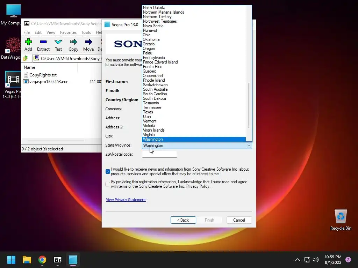Screen dimensions: 358x268
Task: Click the state list scrollbar thumb
Action: click(x=249, y=105)
